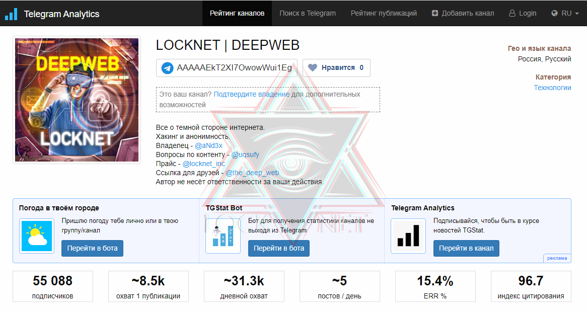Click the heart icon in Нравится

(x=313, y=68)
